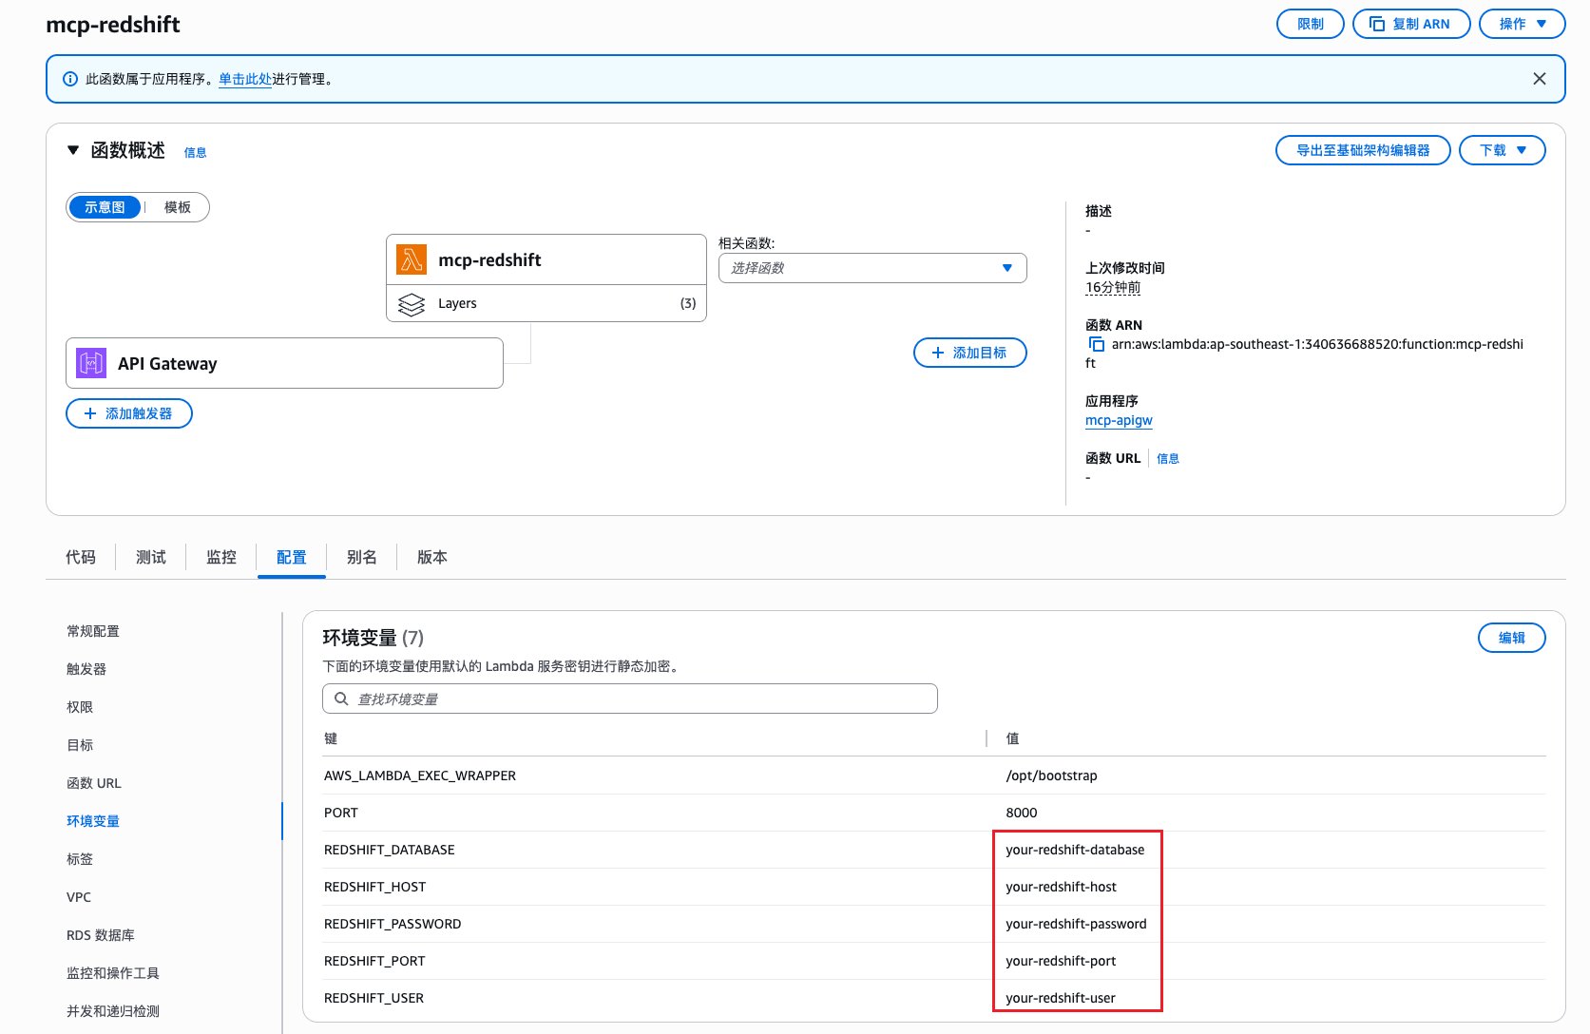Click the 限制 button

tap(1311, 24)
